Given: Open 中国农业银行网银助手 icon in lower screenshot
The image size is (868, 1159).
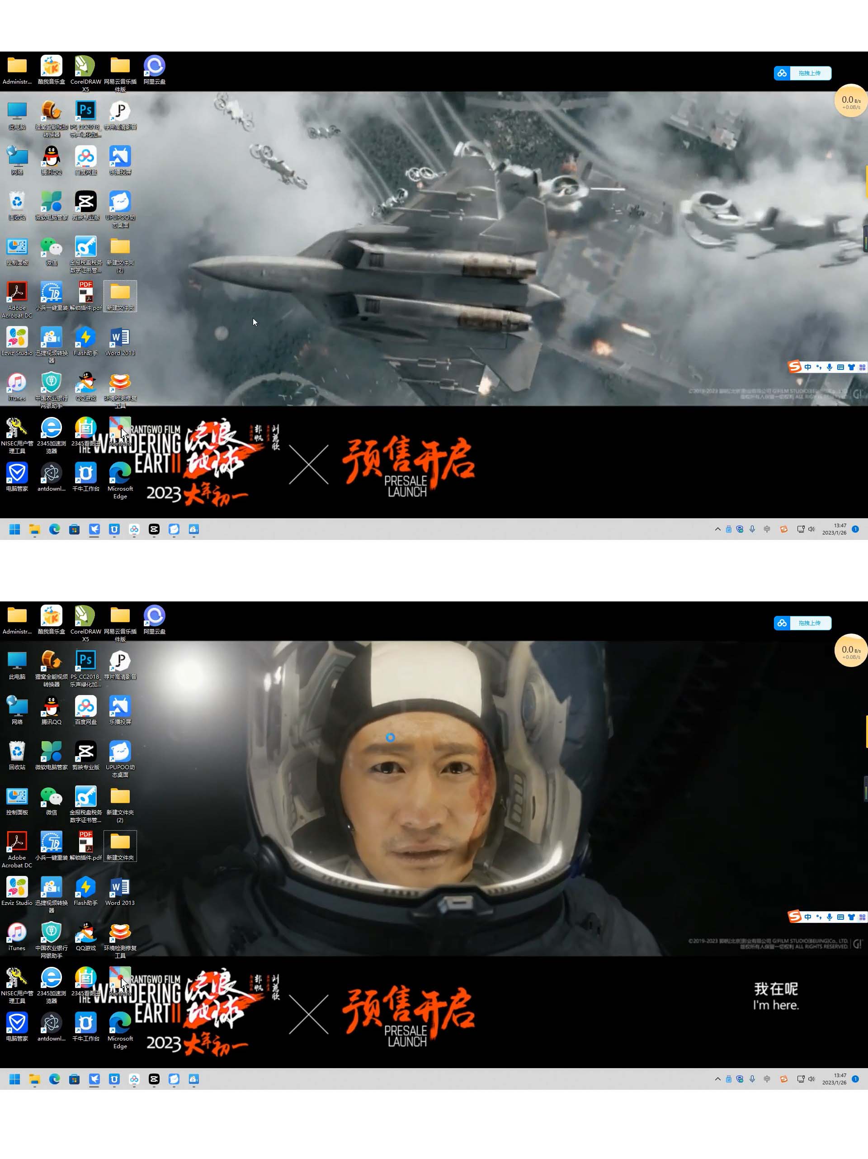Looking at the screenshot, I should tap(52, 940).
